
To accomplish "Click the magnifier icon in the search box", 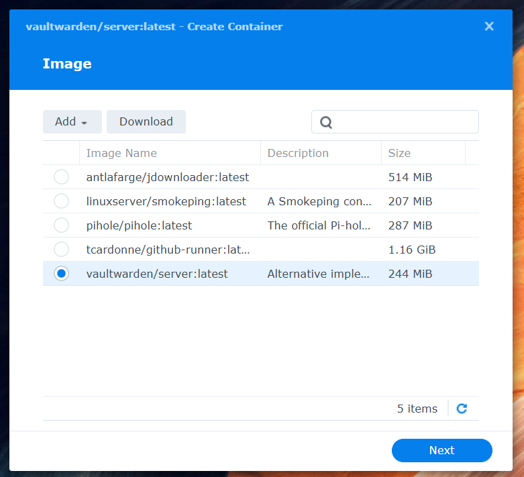I will tap(326, 122).
